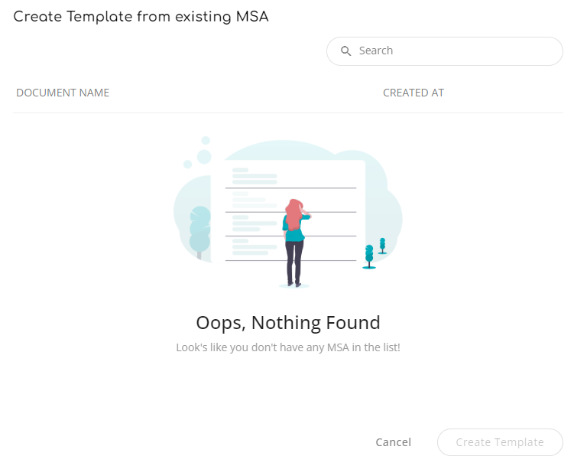The height and width of the screenshot is (466, 574).
Task: Cancel the template creation dialog
Action: click(393, 442)
